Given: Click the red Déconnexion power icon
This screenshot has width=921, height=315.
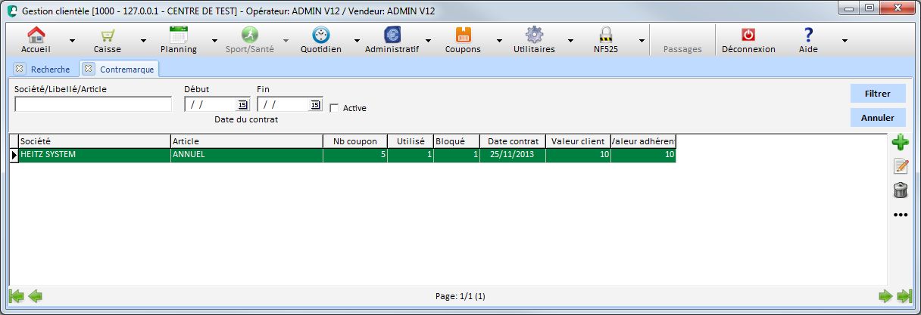Looking at the screenshot, I should coord(748,36).
